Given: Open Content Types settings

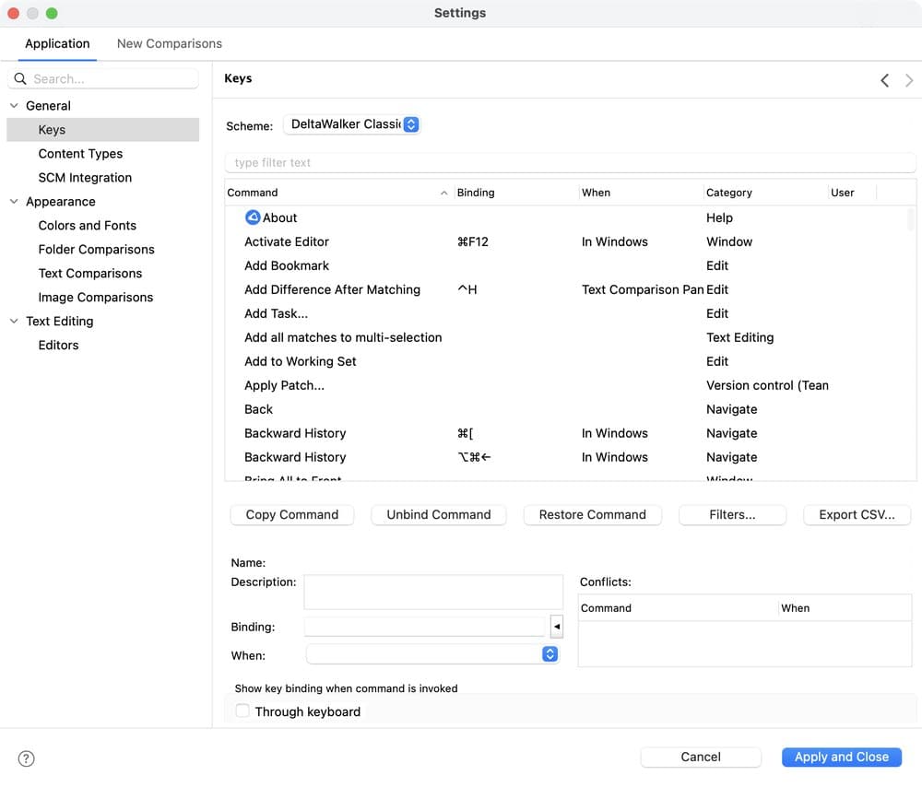Looking at the screenshot, I should point(80,154).
